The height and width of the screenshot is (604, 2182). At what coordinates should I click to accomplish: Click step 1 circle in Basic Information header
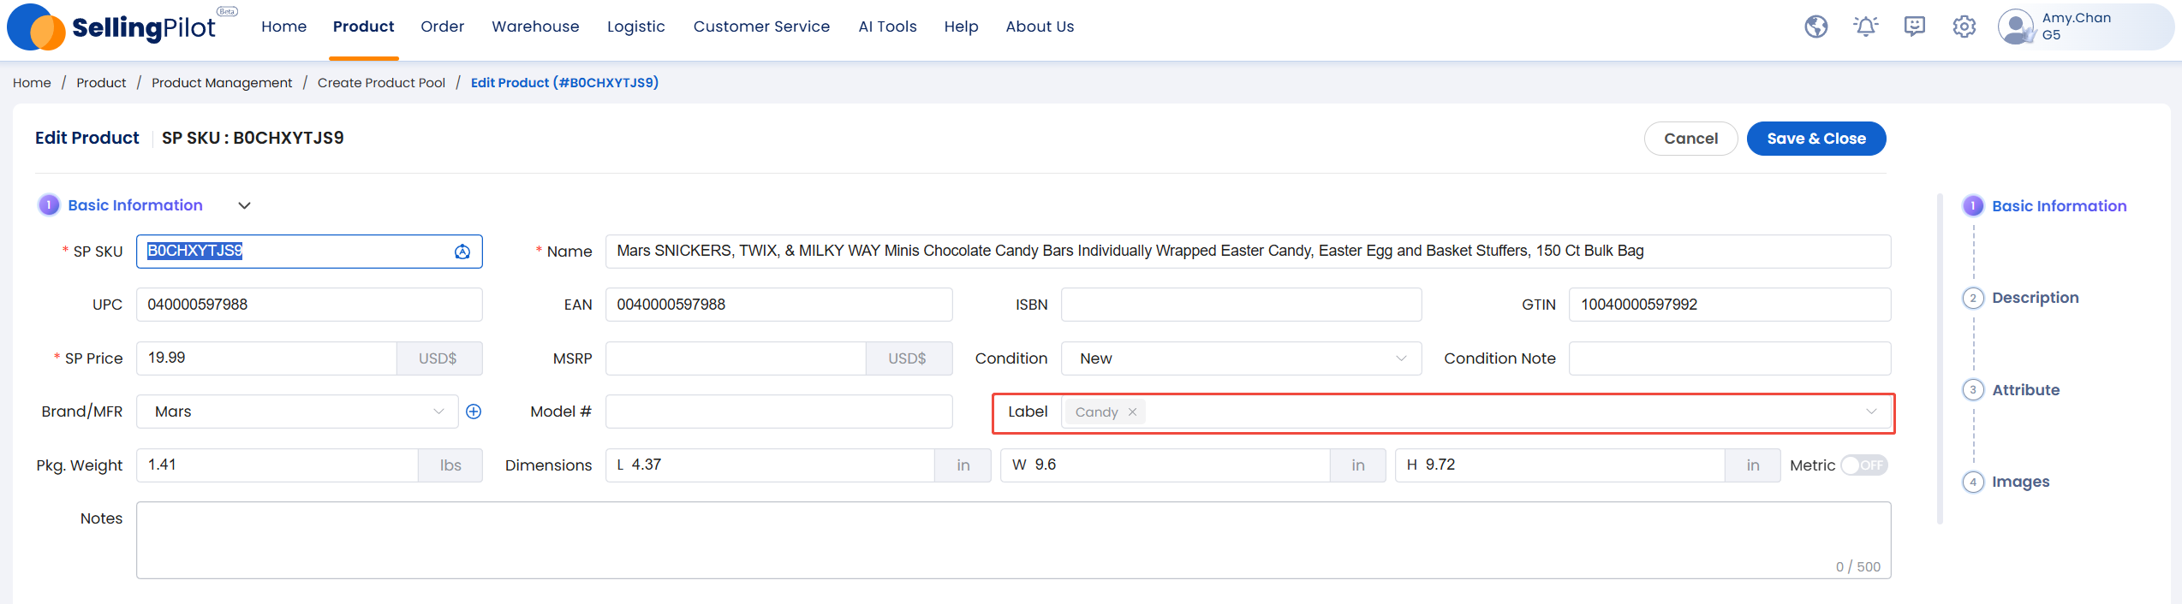pyautogui.click(x=49, y=205)
